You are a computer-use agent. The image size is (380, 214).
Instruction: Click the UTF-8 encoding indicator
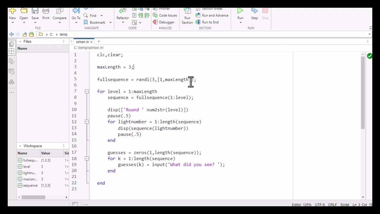(x=320, y=205)
